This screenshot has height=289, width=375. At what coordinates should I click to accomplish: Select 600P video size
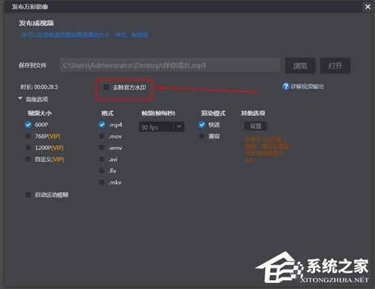point(28,125)
